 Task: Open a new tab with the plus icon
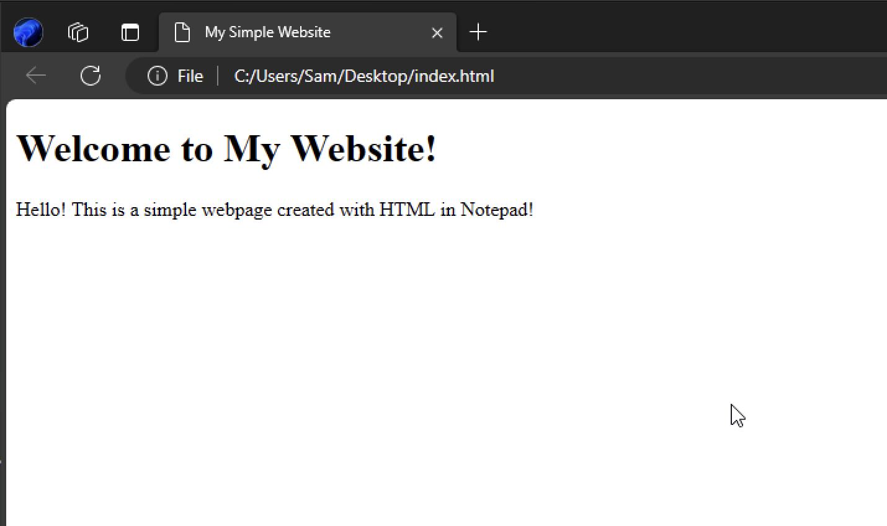click(x=478, y=32)
